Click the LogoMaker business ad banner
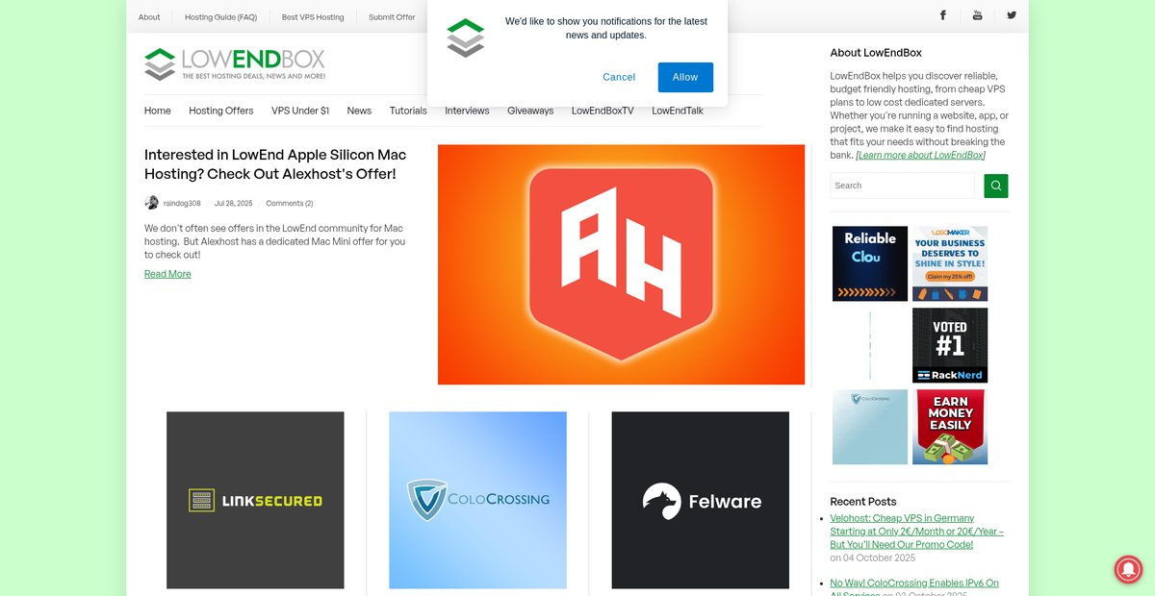This screenshot has width=1155, height=596. [950, 263]
